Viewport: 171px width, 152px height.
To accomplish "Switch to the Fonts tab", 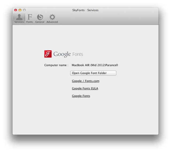I will click(30, 18).
